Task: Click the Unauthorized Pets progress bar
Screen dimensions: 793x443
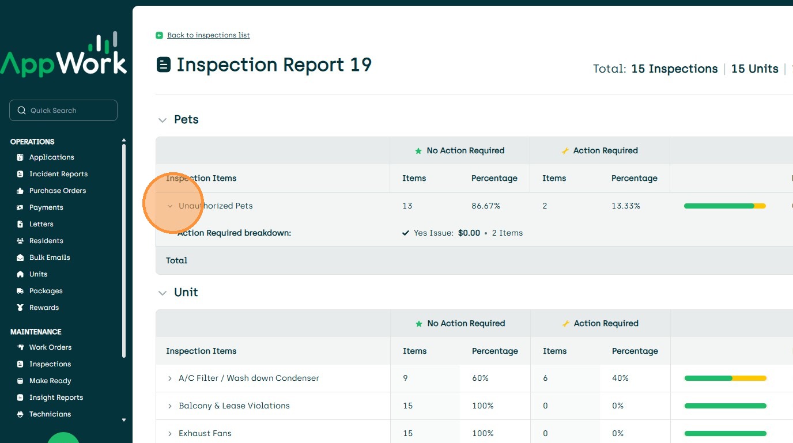Action: coord(724,206)
